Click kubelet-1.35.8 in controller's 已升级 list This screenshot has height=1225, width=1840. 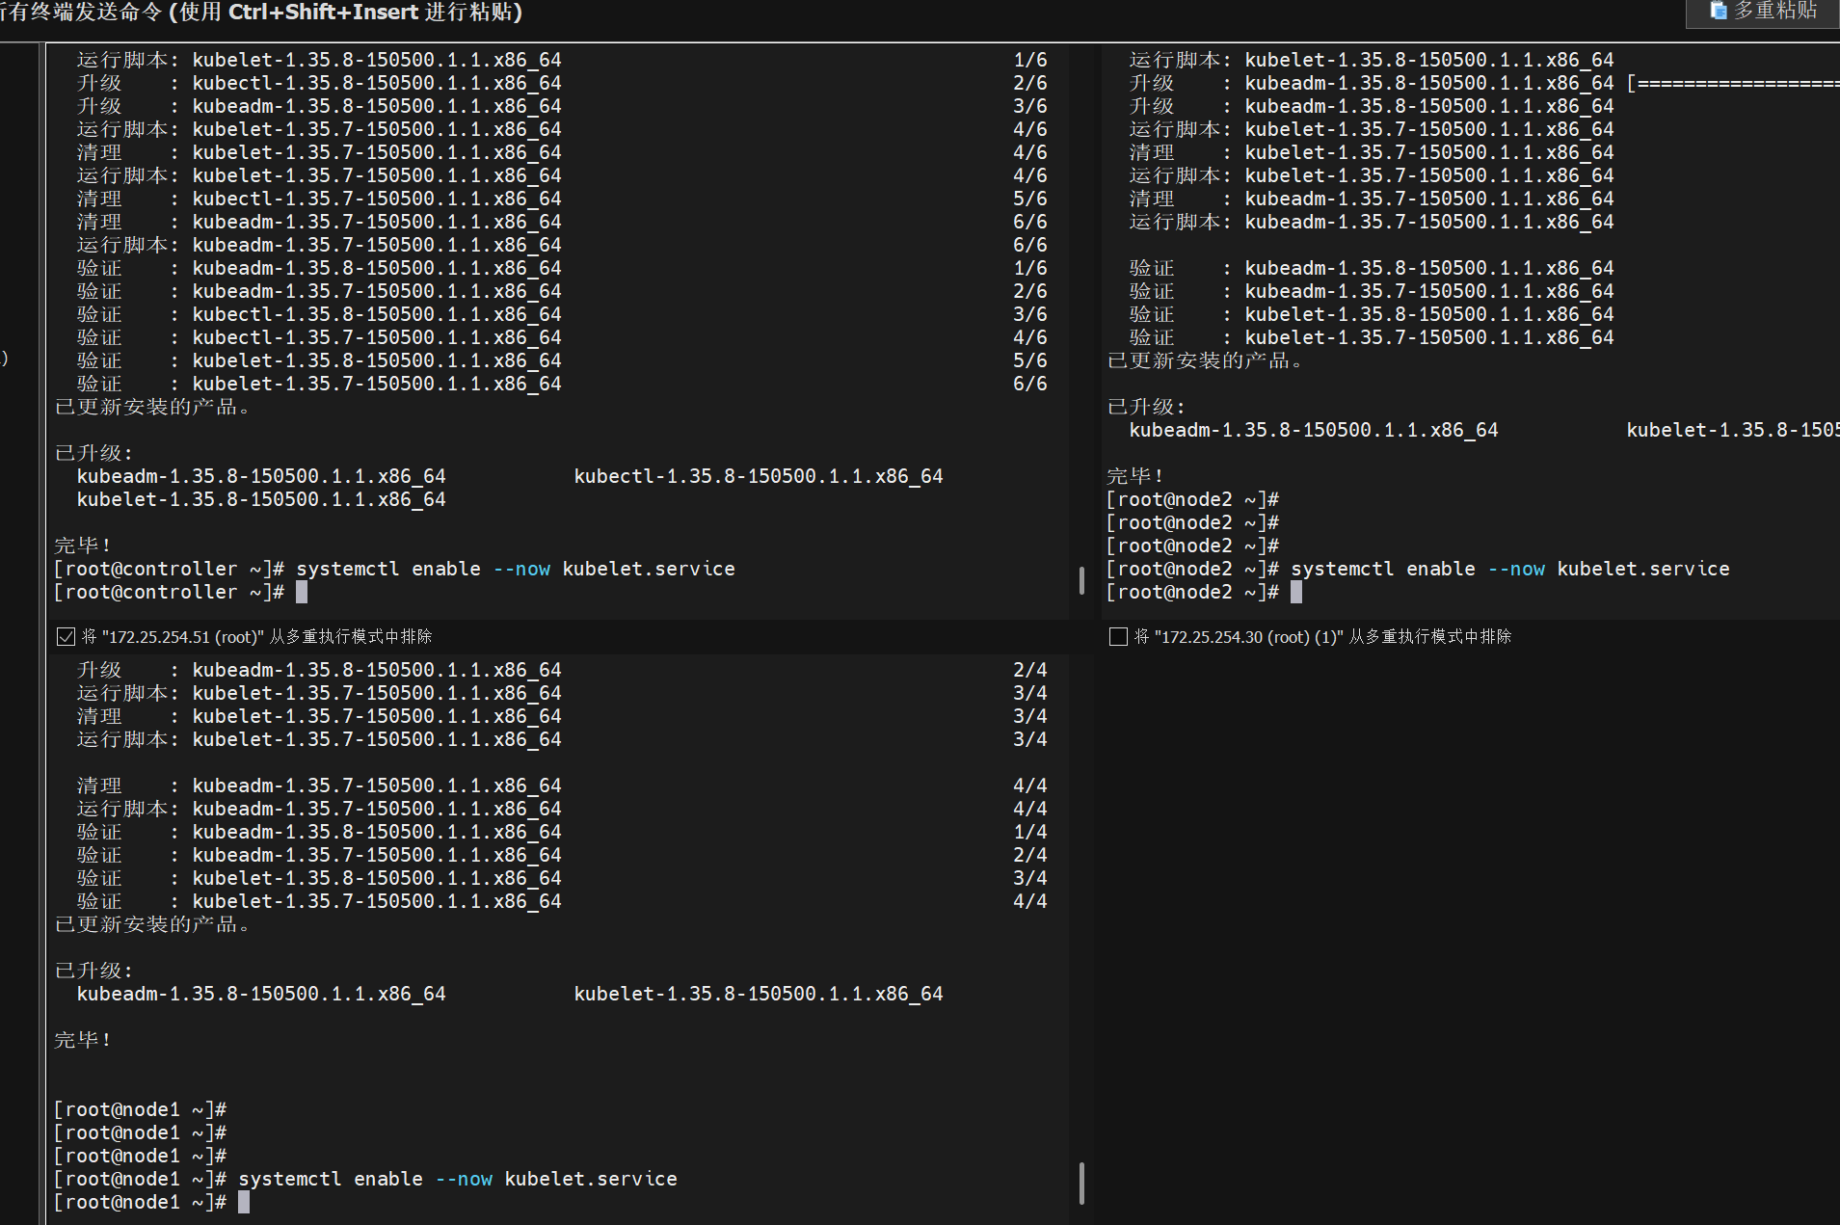tap(260, 499)
